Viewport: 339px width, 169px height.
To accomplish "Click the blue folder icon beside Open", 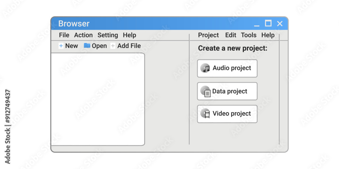I will pos(87,46).
